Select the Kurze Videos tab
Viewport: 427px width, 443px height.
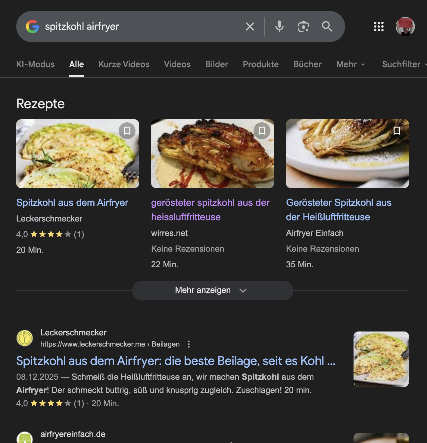pyautogui.click(x=124, y=64)
